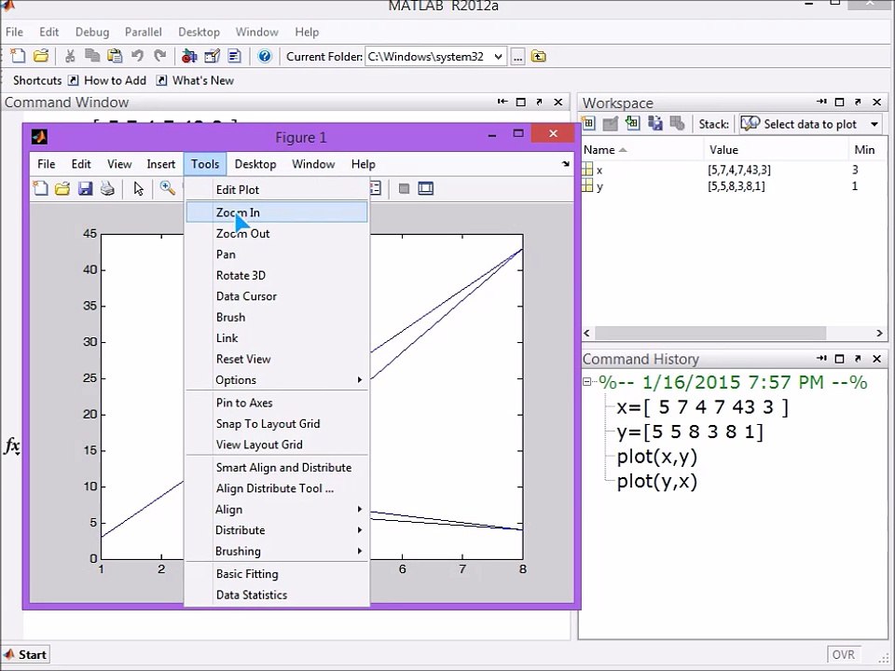Select the Zoom In magnifier tool

167,188
